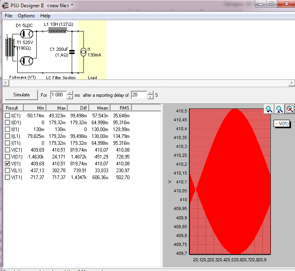Open the File menu
This screenshot has width=295, height=271.
coord(8,16)
